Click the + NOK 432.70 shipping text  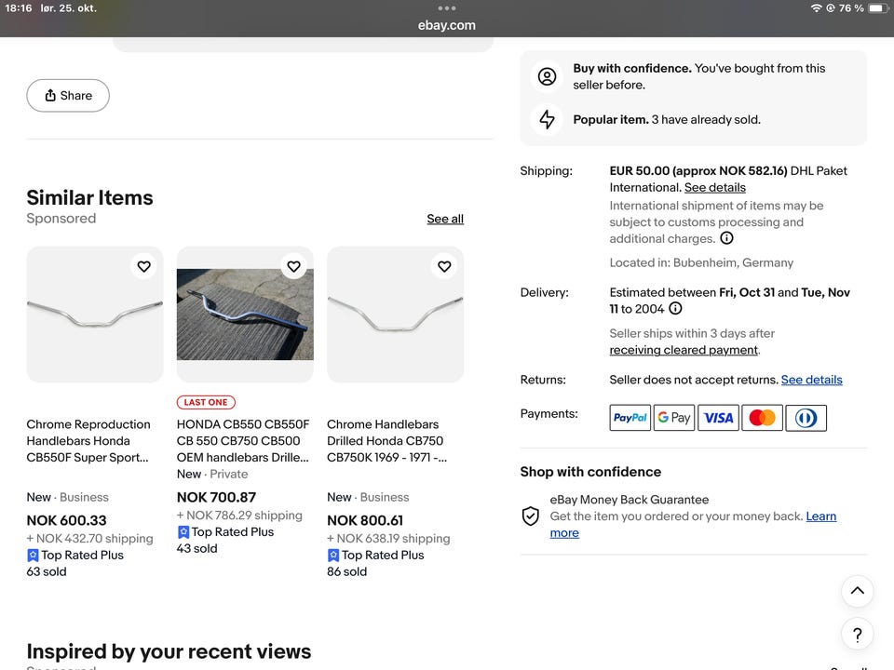[x=89, y=539]
